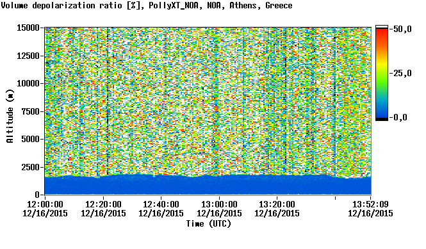
Task: Click the 13:00:00 time axis label
Action: [x=219, y=204]
